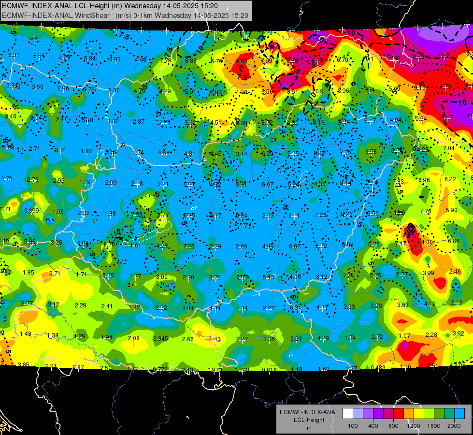Click the grid value '0.973'

[215, 370]
